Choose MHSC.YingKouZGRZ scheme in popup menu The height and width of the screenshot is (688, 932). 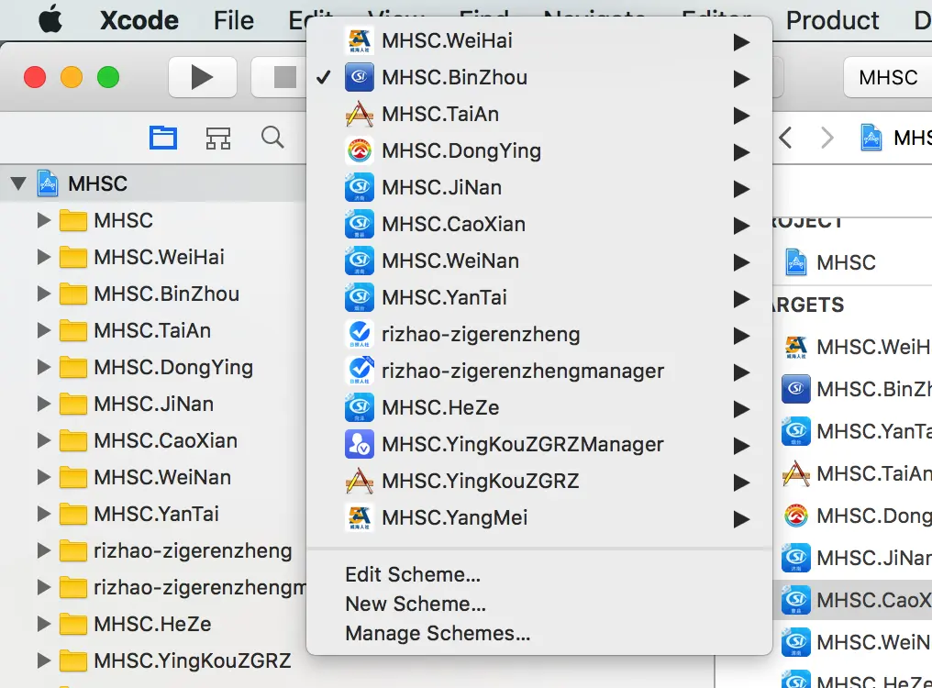pos(539,481)
